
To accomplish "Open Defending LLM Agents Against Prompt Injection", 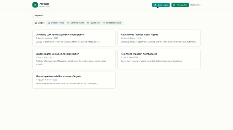I will (x=60, y=35).
